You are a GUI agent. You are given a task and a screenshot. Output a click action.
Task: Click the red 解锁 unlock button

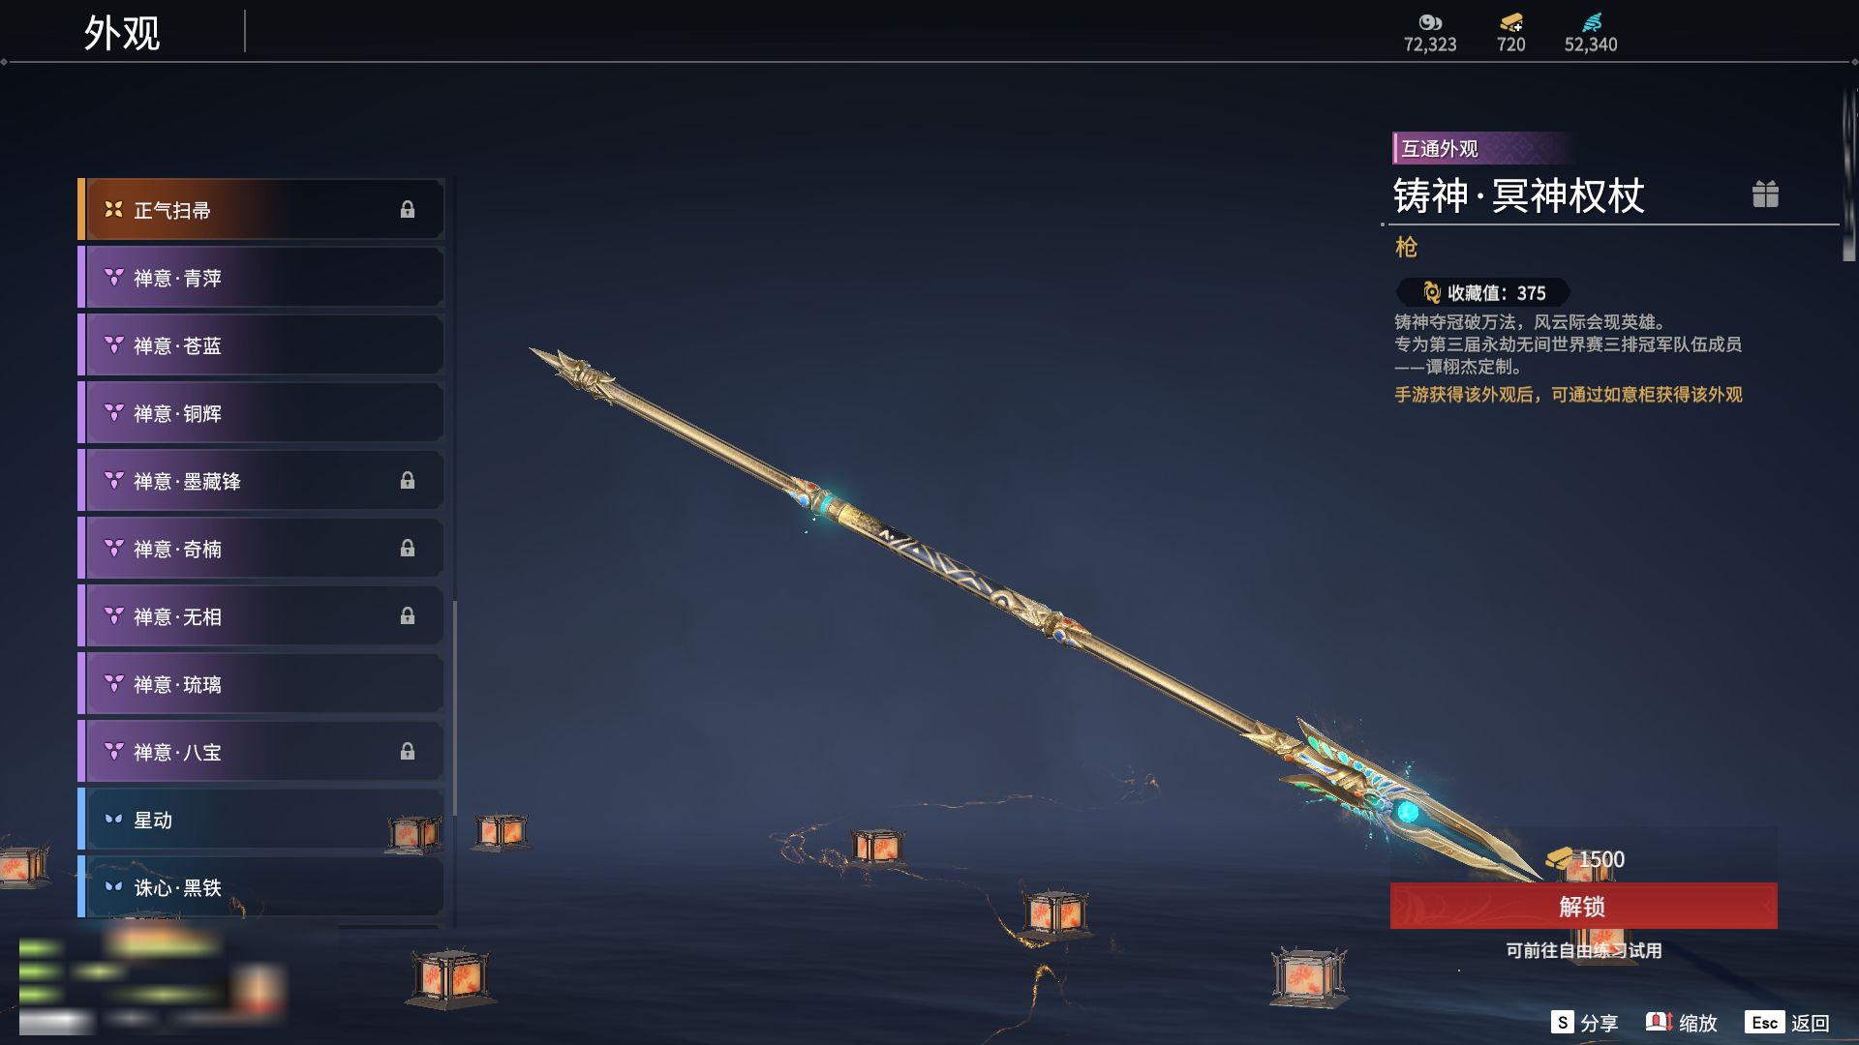coord(1583,907)
